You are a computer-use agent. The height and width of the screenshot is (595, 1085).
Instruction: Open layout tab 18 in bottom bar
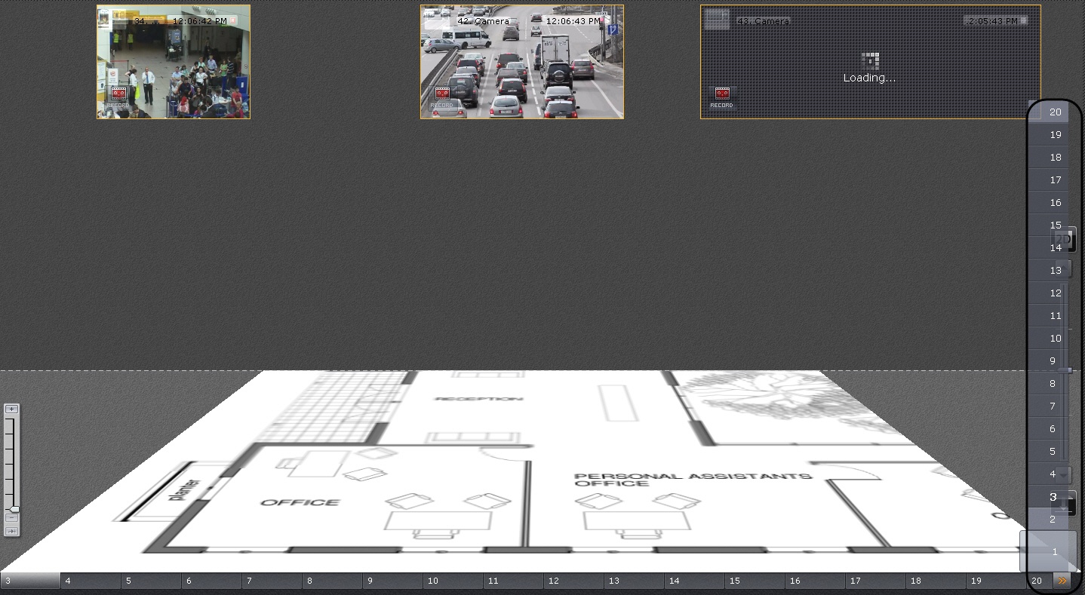point(936,581)
